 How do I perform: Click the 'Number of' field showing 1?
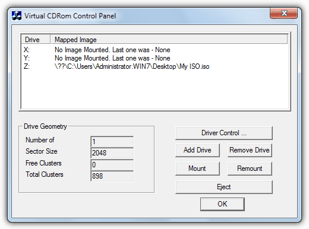[112, 142]
